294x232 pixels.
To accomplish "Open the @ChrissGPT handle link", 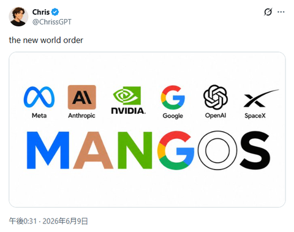I will pyautogui.click(x=52, y=22).
